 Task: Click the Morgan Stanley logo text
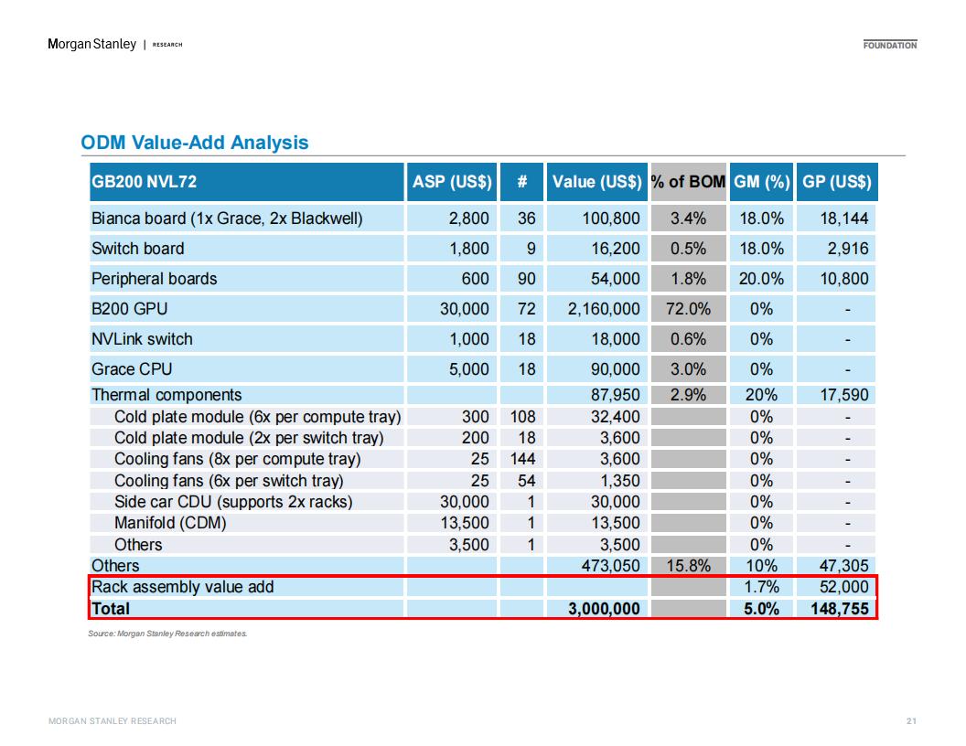pos(91,44)
